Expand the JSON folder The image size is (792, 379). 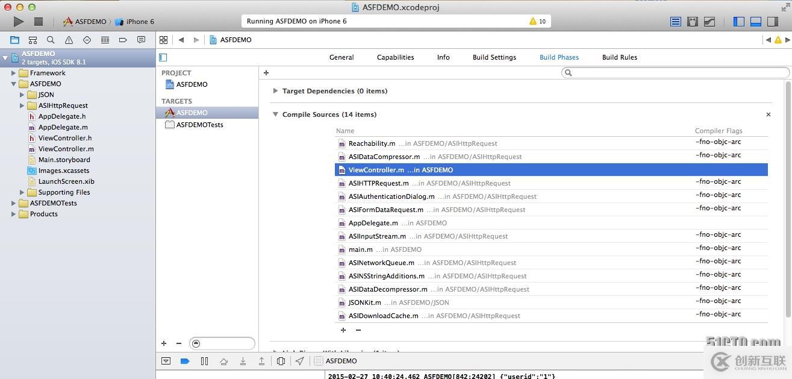[x=22, y=95]
